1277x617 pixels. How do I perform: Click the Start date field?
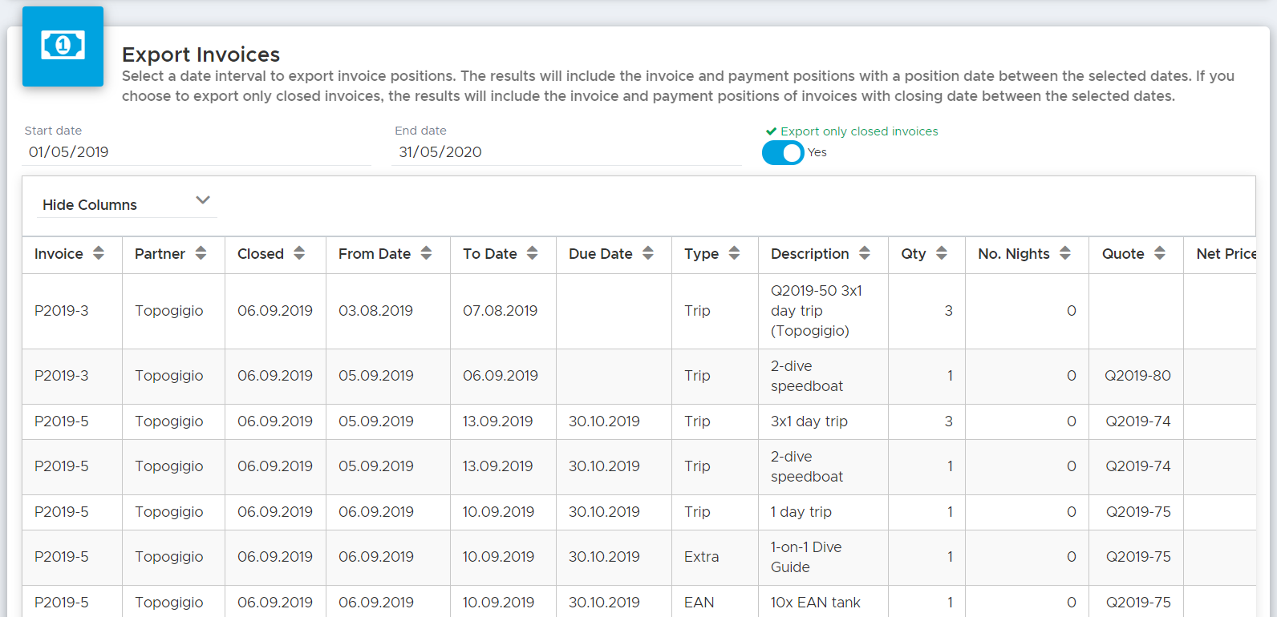pyautogui.click(x=197, y=152)
